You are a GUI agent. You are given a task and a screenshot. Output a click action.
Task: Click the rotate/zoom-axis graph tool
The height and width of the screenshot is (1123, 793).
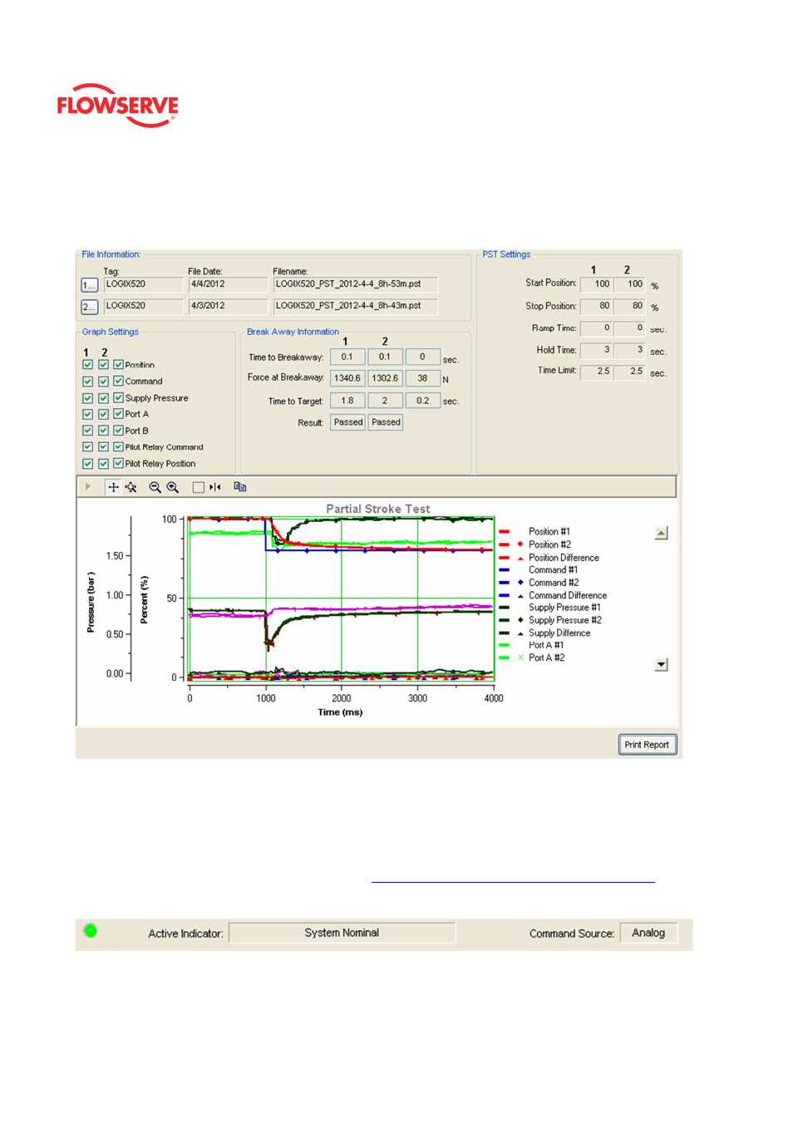point(131,487)
